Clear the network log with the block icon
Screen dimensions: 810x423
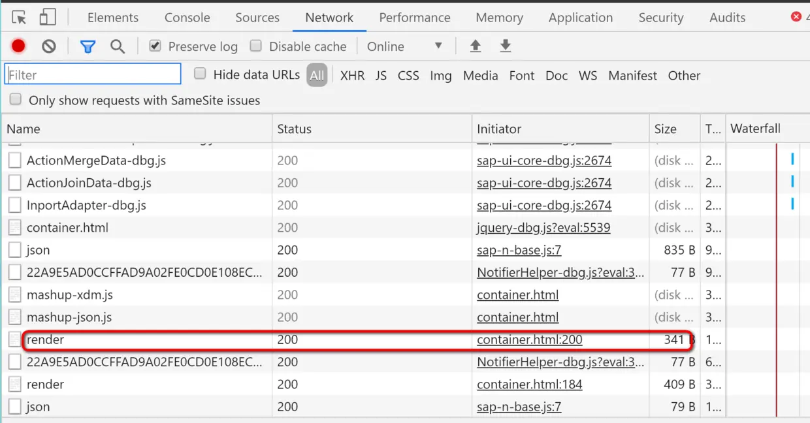pos(49,46)
